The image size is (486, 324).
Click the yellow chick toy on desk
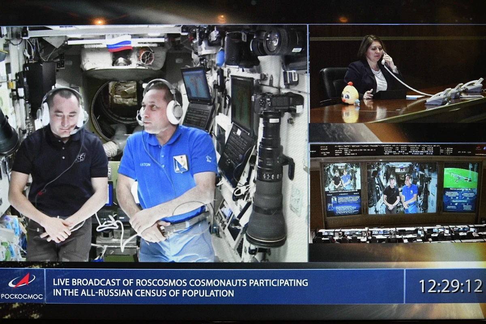pos(350,94)
